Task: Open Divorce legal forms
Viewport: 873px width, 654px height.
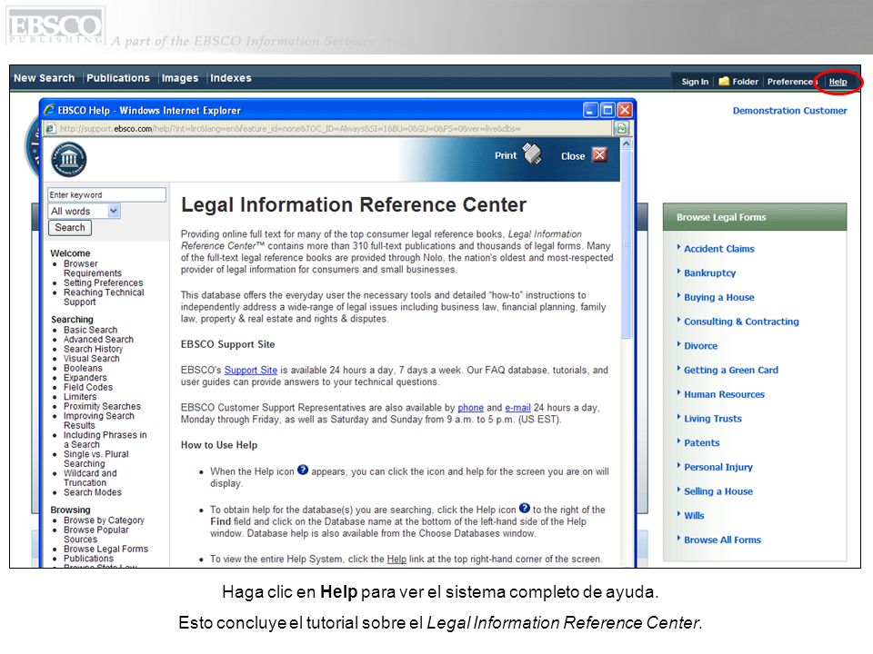Action: click(x=700, y=346)
